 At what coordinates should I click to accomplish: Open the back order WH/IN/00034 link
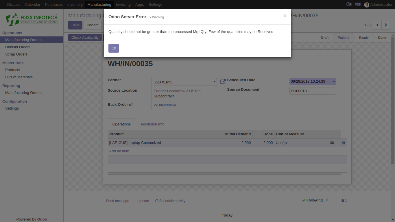click(165, 105)
